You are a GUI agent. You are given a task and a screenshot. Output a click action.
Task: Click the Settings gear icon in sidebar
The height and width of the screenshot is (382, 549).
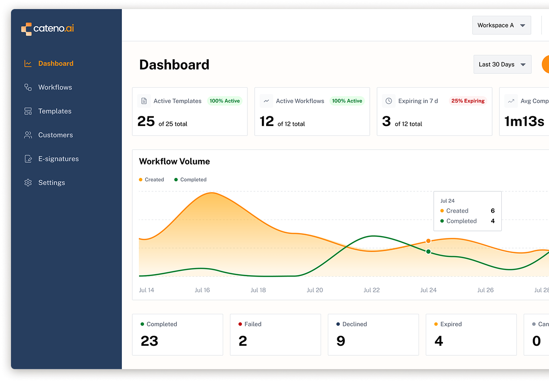coord(28,183)
